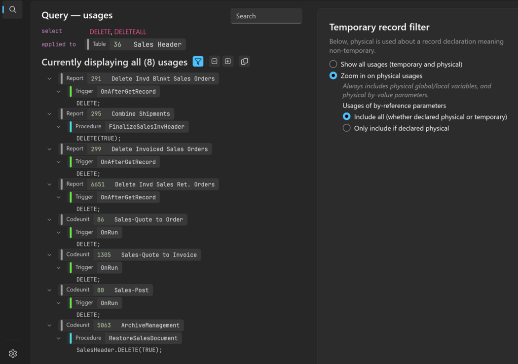
Task: Open Codeunit 80 Sales-Post
Action: coord(106,290)
